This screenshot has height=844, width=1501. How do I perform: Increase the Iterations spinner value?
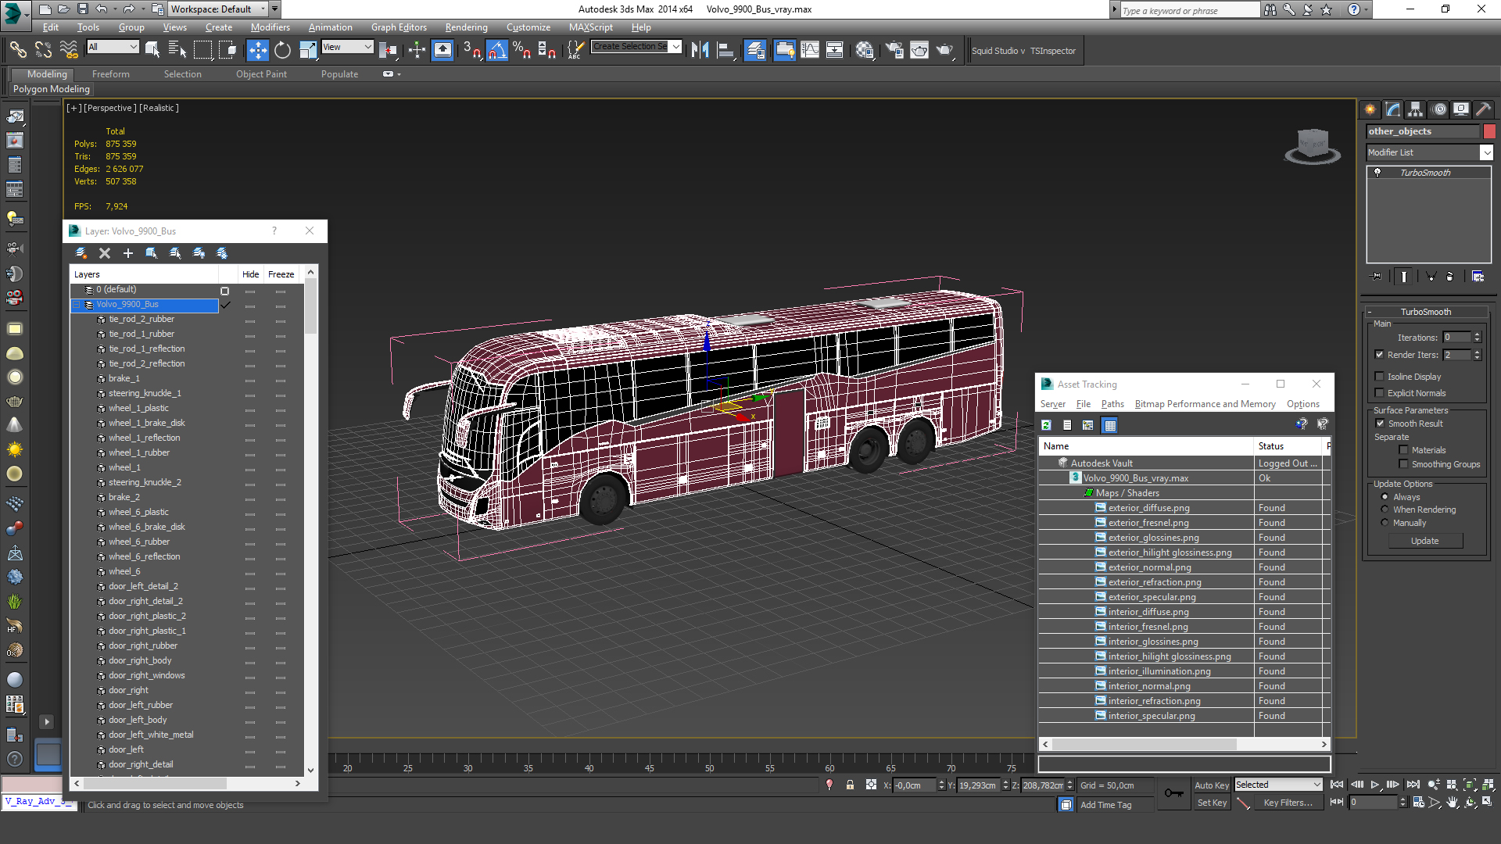tap(1477, 334)
